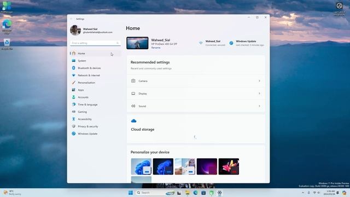Image resolution: width=350 pixels, height=197 pixels.
Task: Click the Settings gear icon in taskbar
Action: [220, 193]
